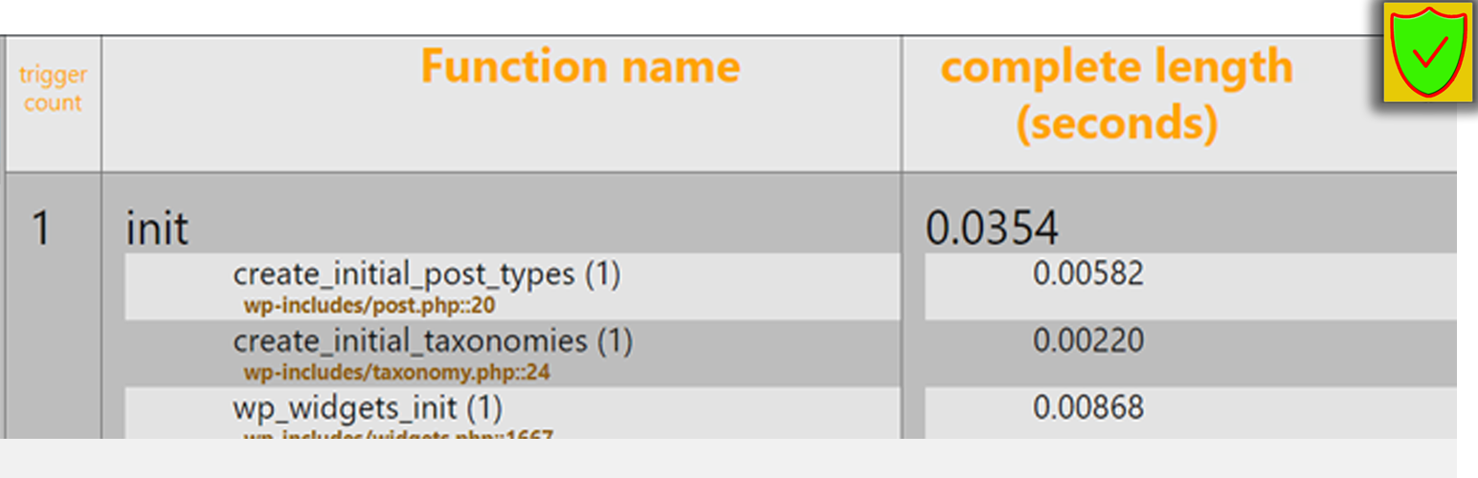
Task: Click trigger count value 1 for init
Action: point(40,228)
